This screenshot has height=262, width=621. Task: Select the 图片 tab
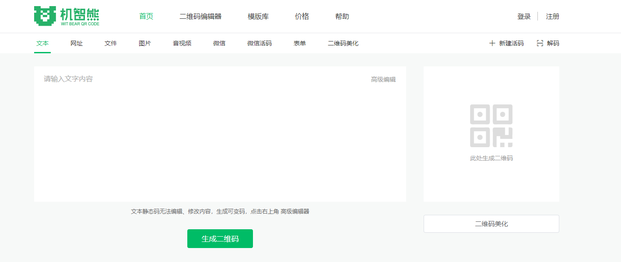click(x=144, y=43)
